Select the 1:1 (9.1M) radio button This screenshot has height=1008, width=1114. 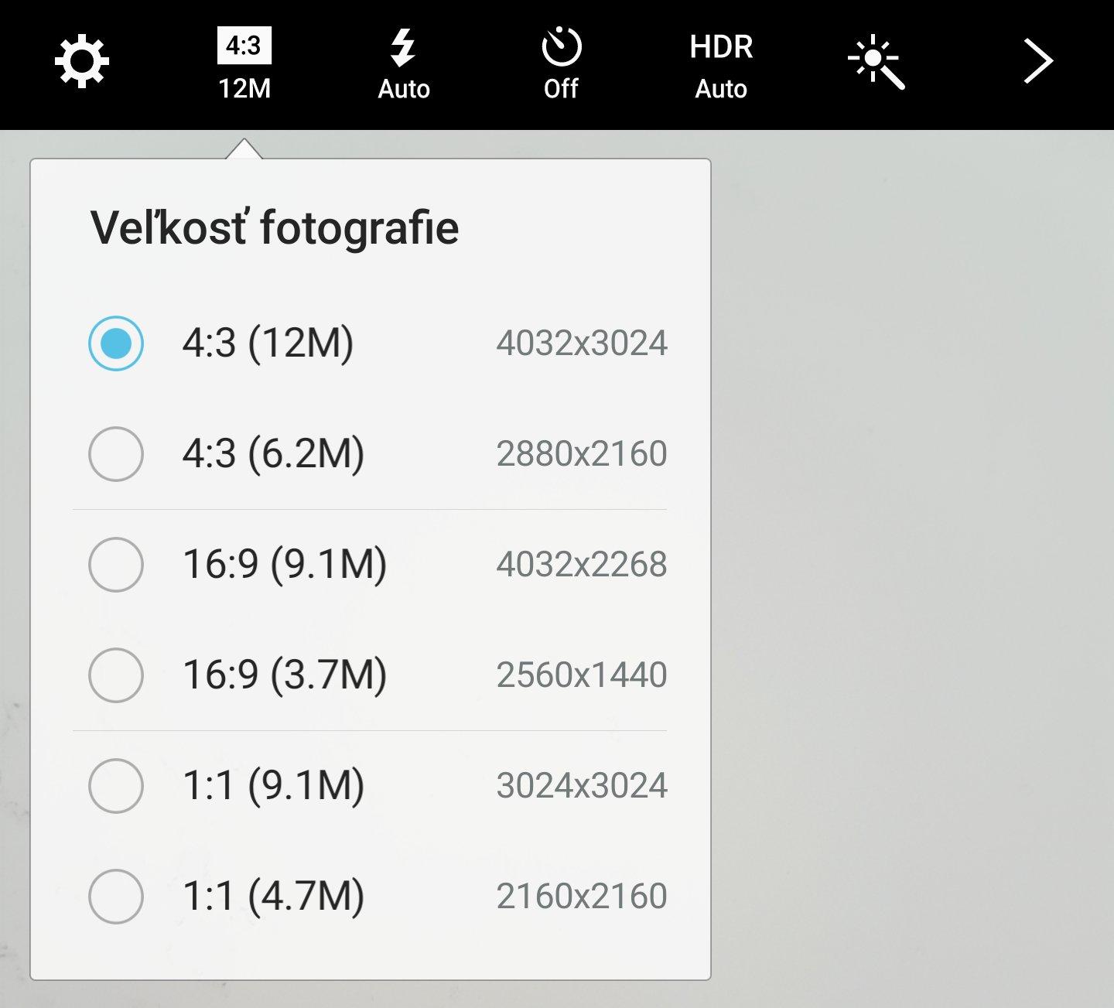pos(116,785)
